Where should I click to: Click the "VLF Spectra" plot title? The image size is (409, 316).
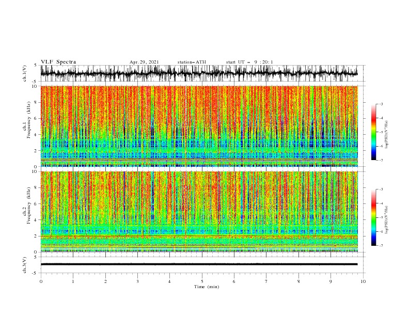(x=58, y=62)
